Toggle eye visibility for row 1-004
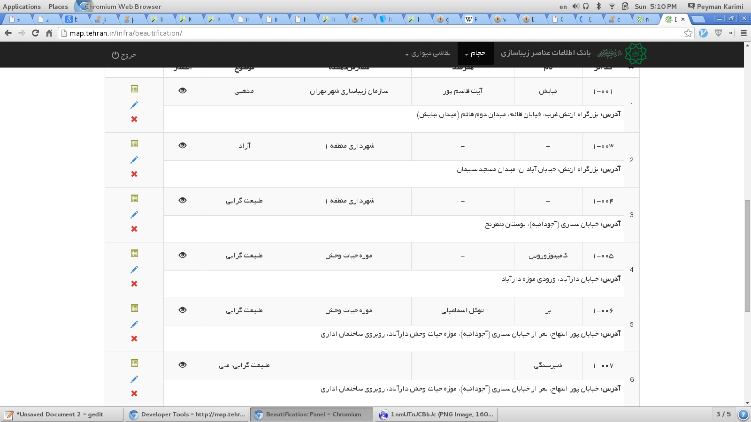This screenshot has height=422, width=751. [x=183, y=200]
